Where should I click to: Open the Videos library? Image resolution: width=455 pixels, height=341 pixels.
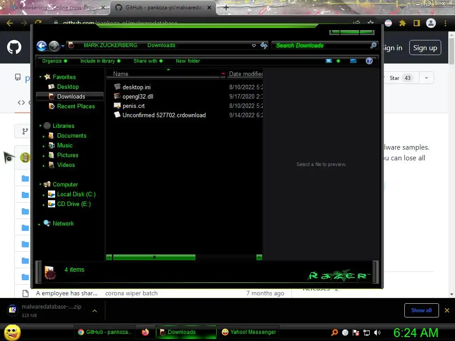(66, 165)
